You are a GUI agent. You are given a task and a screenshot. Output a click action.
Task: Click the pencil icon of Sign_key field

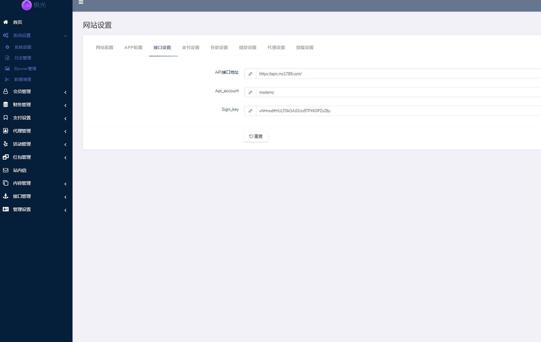pyautogui.click(x=250, y=111)
